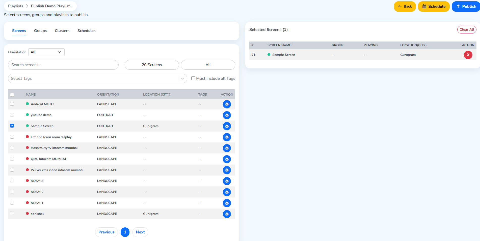480x241 pixels.
Task: Open settings gear for yiutube demo
Action: pos(227,115)
